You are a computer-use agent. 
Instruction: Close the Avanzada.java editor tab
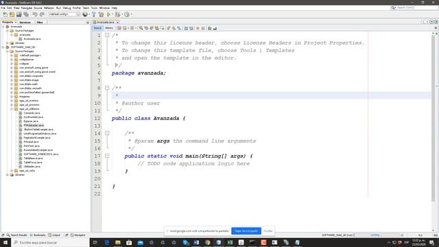coord(117,22)
